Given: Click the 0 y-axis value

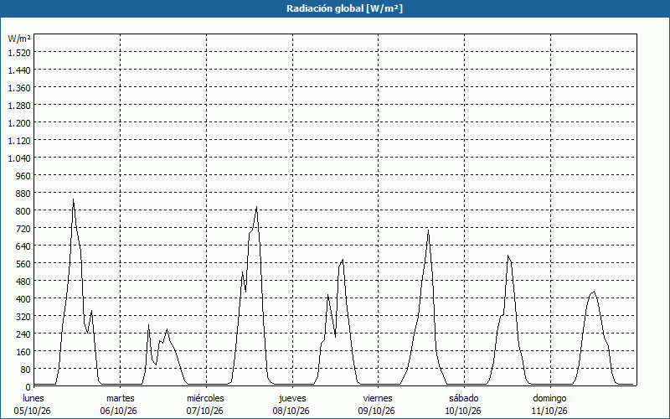Looking at the screenshot, I should click(x=28, y=387).
